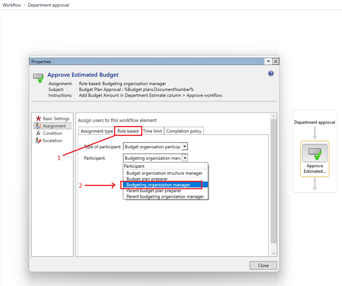
Task: Go to Workflow in the breadcrumb
Action: [12, 5]
